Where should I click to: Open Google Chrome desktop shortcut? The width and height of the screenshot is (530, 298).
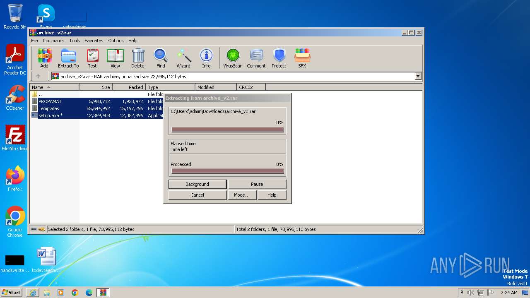click(x=15, y=221)
